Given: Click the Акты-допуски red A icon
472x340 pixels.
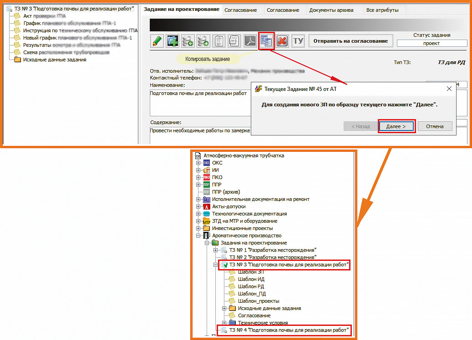Looking at the screenshot, I should point(207,206).
